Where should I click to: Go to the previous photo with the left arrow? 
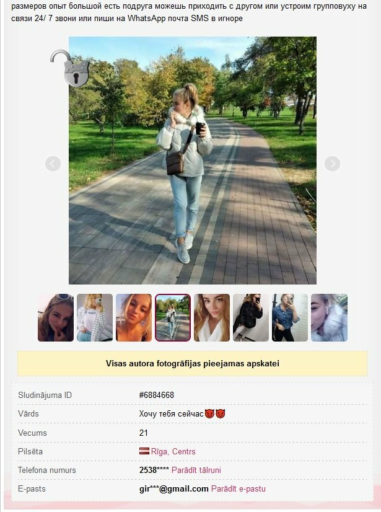pyautogui.click(x=53, y=164)
